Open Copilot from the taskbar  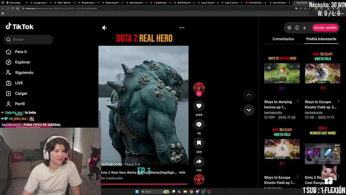pyautogui.click(x=179, y=192)
